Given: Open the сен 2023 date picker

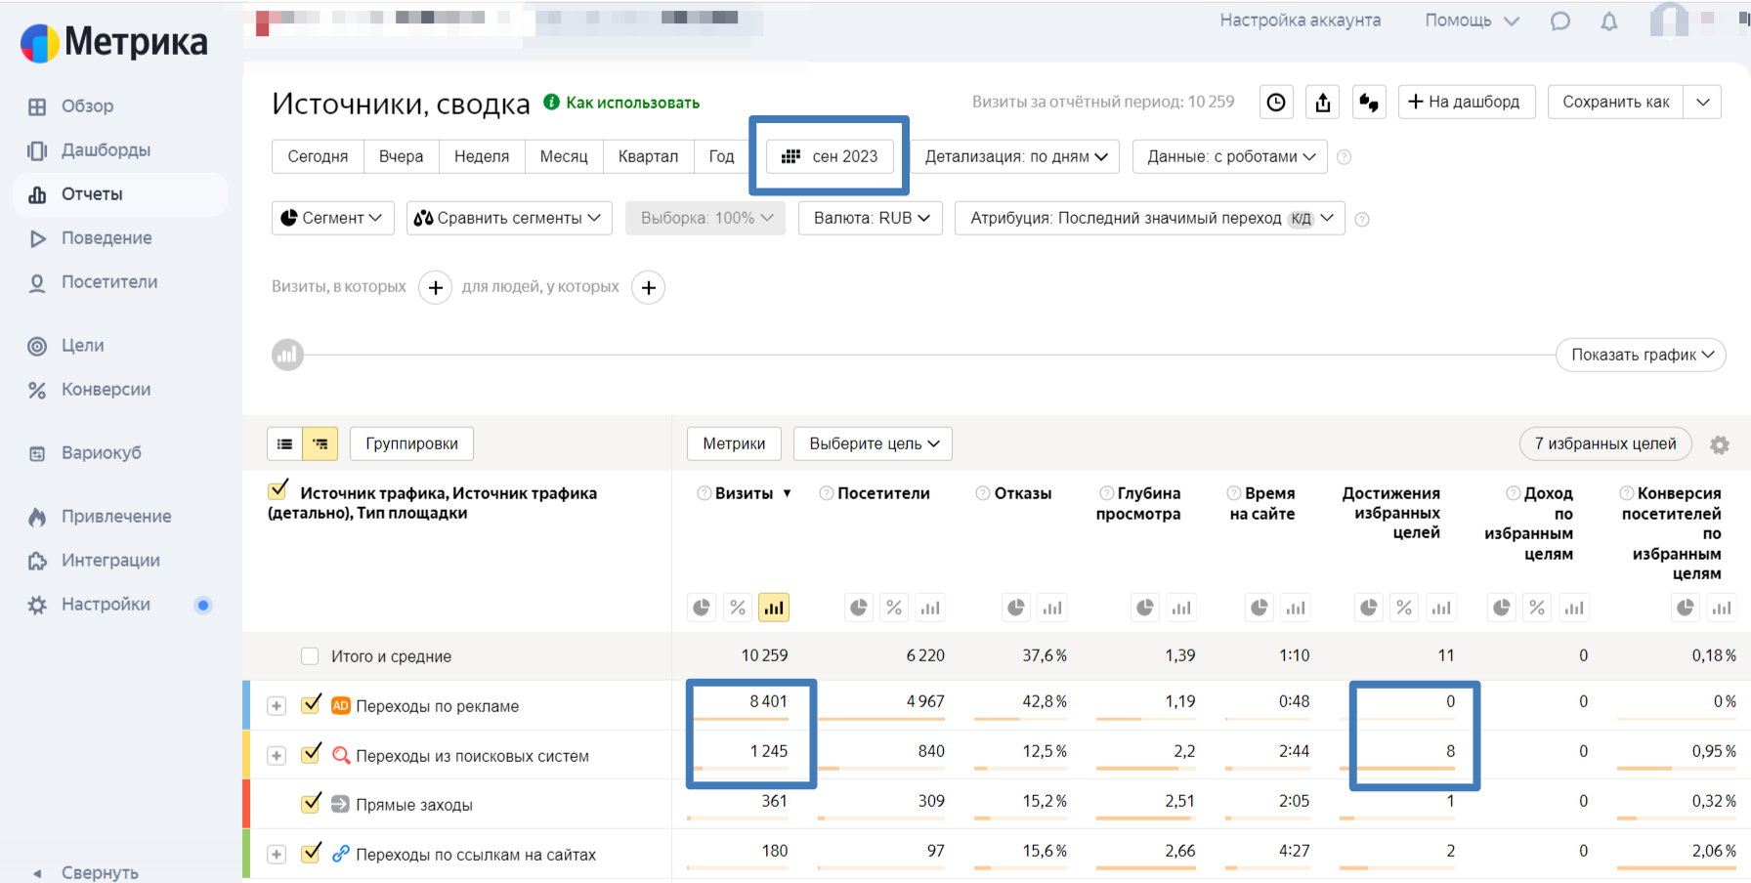Looking at the screenshot, I should click(830, 156).
